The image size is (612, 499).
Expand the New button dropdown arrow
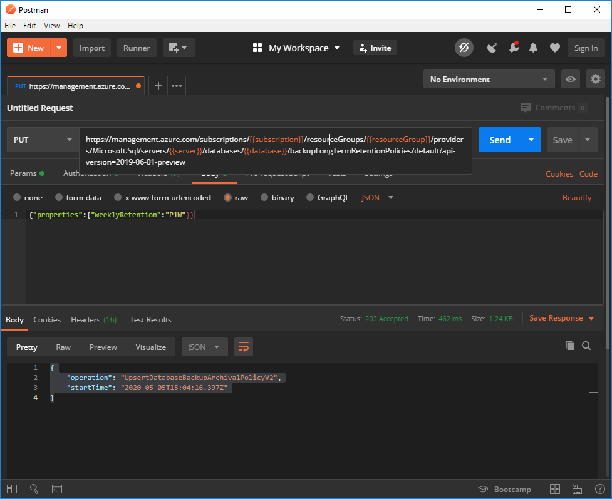(x=59, y=48)
